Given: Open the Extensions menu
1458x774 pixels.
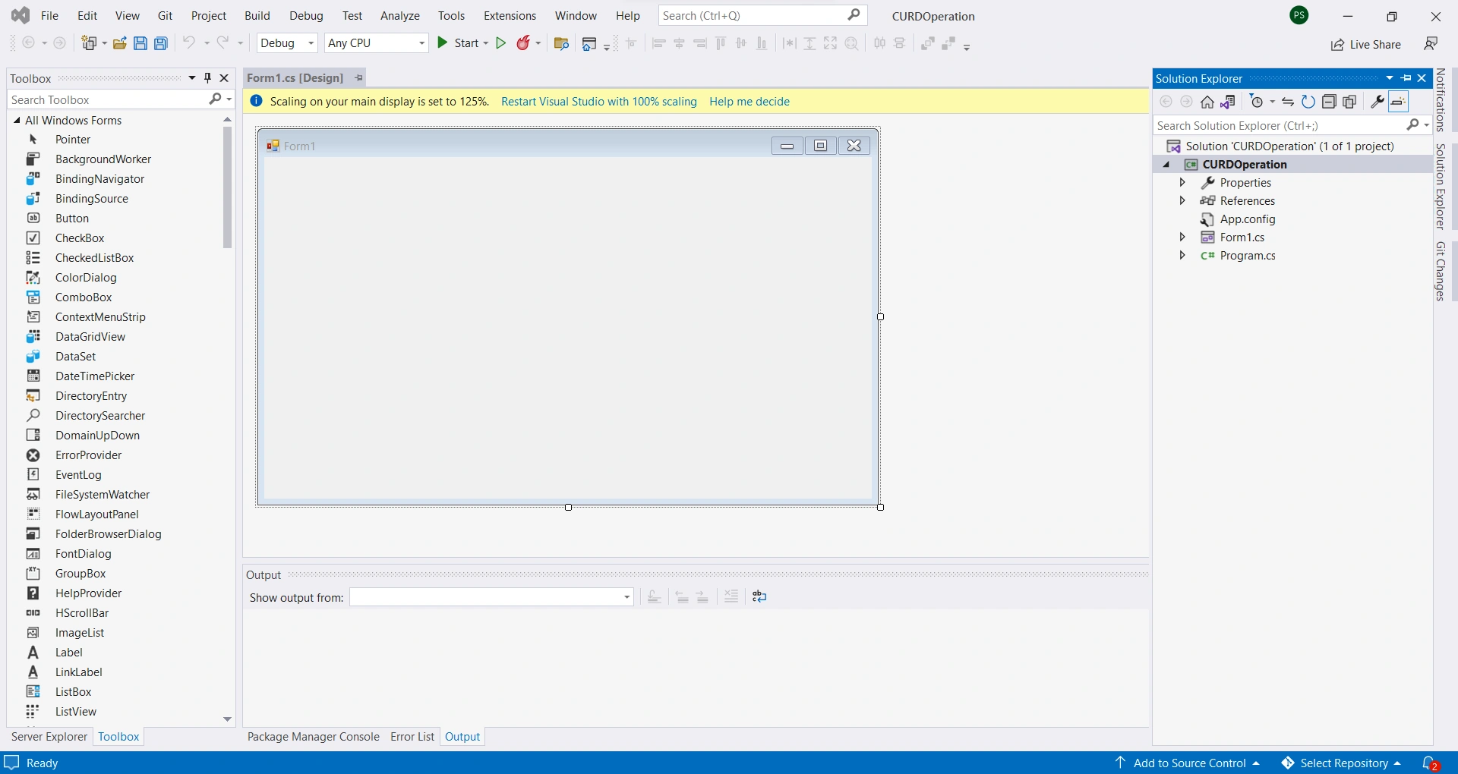Looking at the screenshot, I should 510,16.
